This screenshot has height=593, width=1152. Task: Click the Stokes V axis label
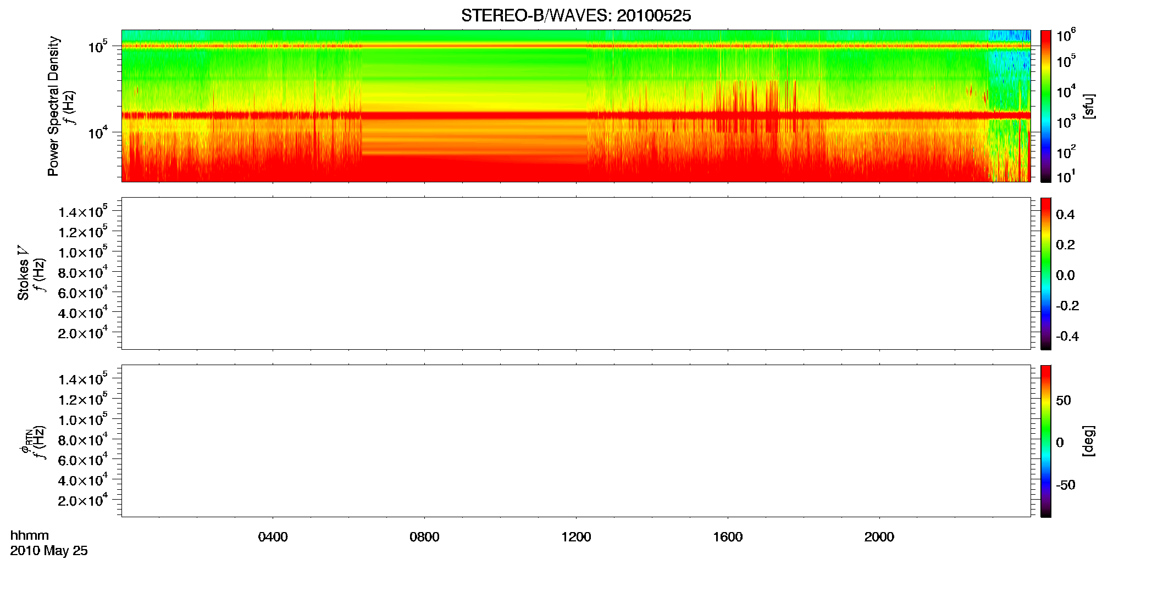point(23,273)
